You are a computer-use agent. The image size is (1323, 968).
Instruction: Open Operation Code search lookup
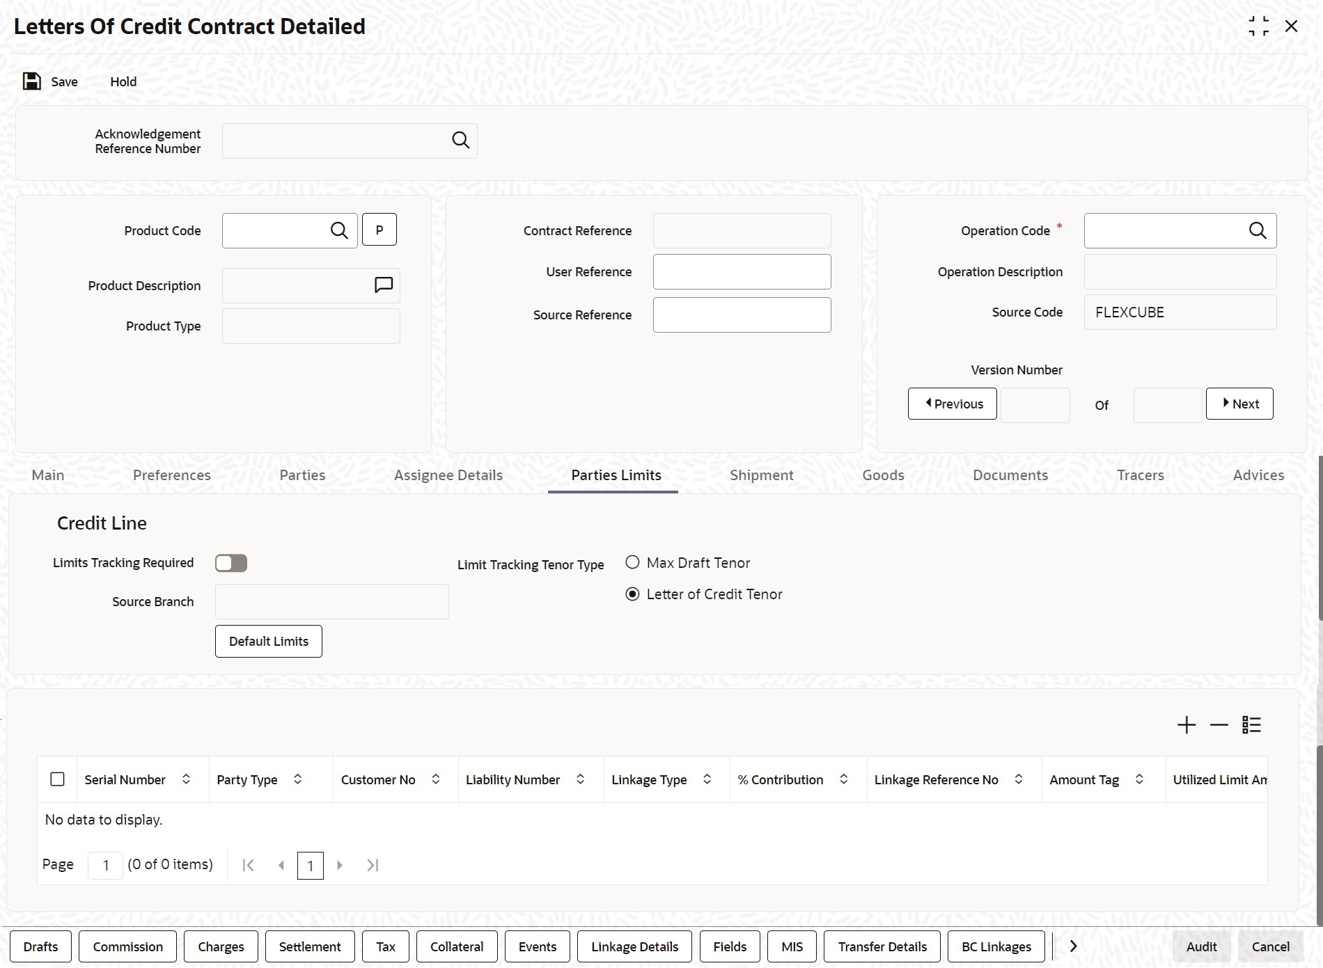point(1258,230)
